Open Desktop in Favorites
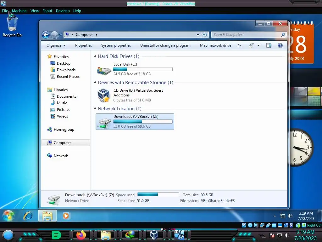Image resolution: width=322 pixels, height=242 pixels. (x=64, y=63)
